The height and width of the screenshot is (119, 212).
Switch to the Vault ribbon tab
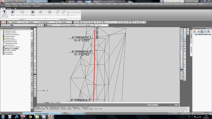click(x=3, y=9)
